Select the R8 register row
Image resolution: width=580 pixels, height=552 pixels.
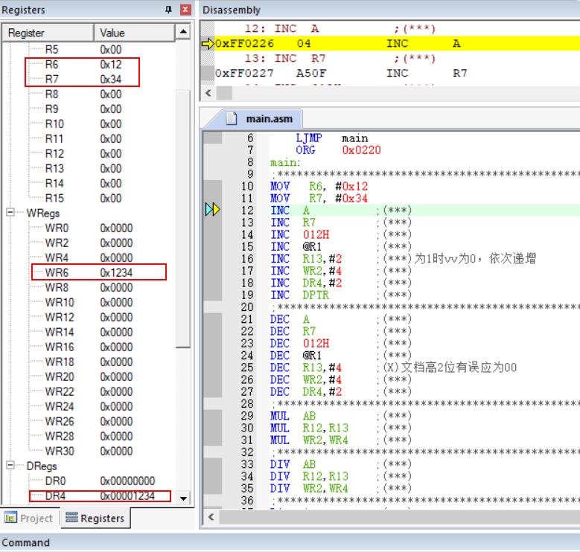click(89, 94)
